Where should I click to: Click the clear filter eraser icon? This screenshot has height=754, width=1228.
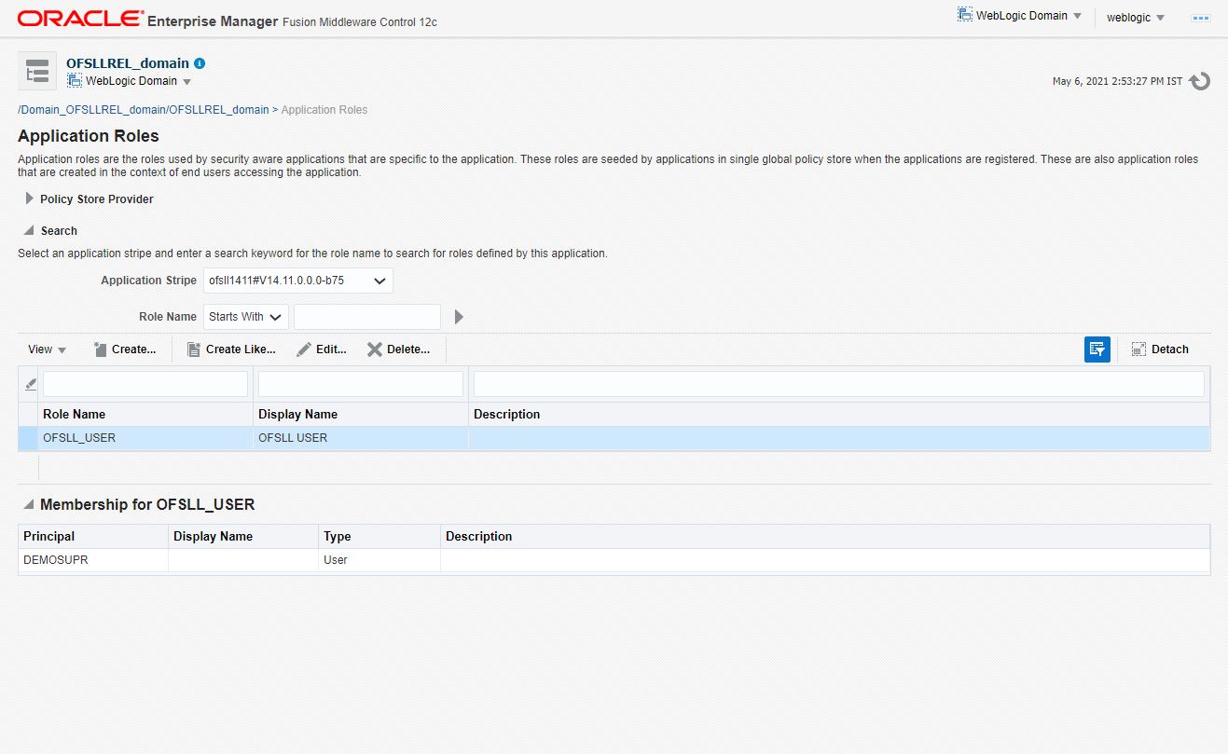(x=30, y=384)
